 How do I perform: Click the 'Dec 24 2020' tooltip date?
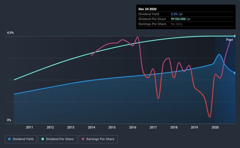pyautogui.click(x=147, y=9)
